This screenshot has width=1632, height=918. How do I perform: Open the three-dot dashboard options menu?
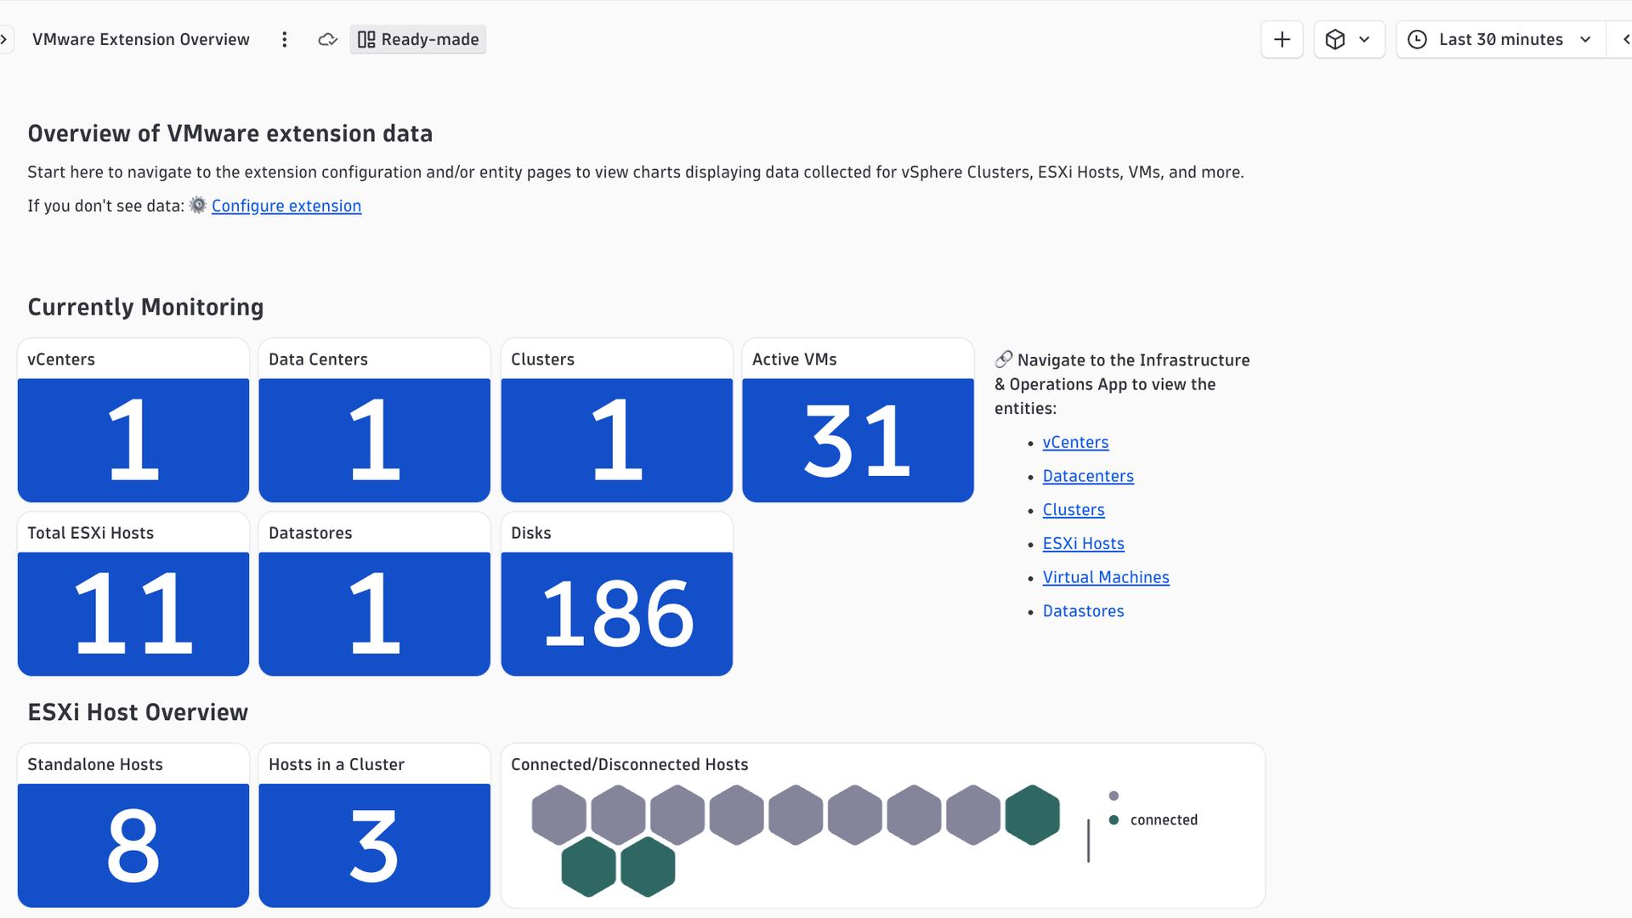(285, 40)
